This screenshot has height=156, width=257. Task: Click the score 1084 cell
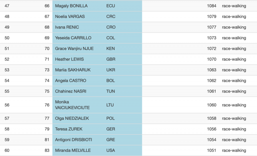pyautogui.click(x=211, y=6)
